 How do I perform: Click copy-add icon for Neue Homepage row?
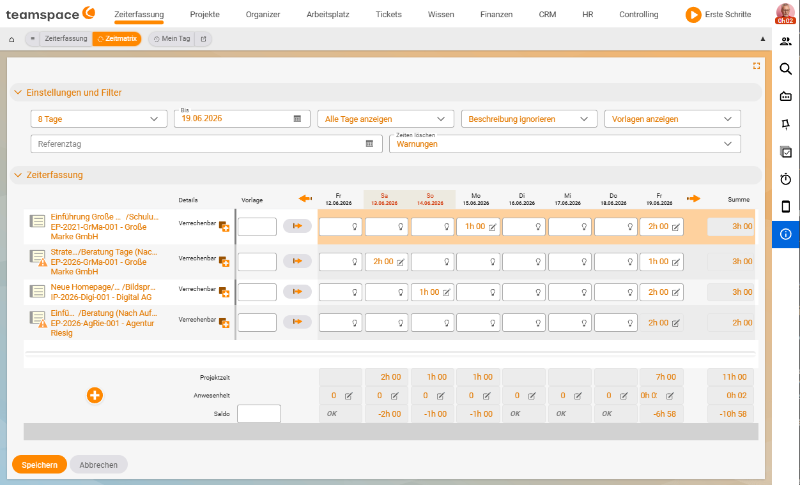(224, 292)
